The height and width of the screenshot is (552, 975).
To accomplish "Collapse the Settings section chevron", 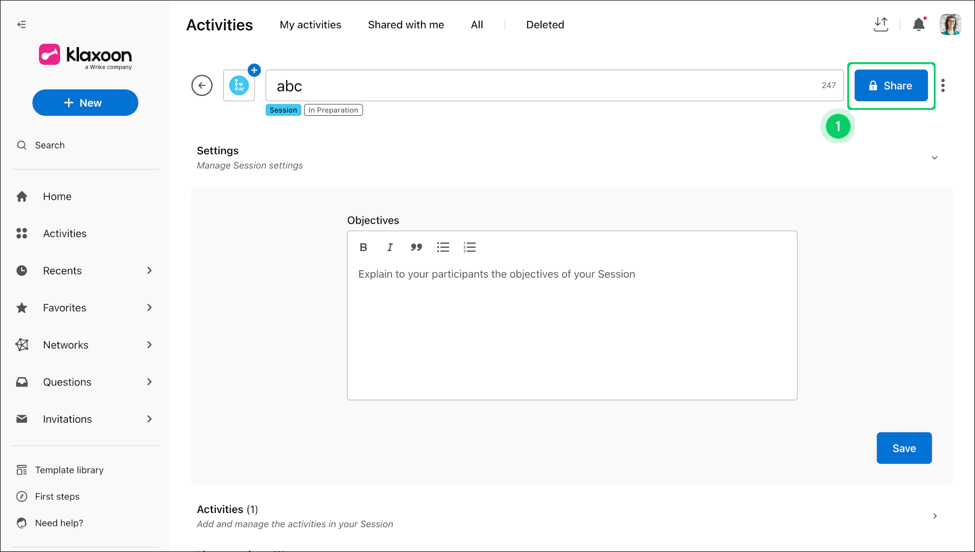I will coord(934,157).
